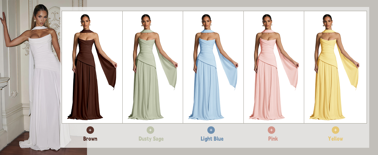Click the Yellow plus circle icon
Image resolution: width=378 pixels, height=155 pixels.
335,130
